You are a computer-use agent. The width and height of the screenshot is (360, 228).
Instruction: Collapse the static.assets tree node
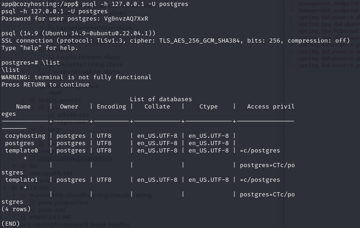(x=23, y=100)
